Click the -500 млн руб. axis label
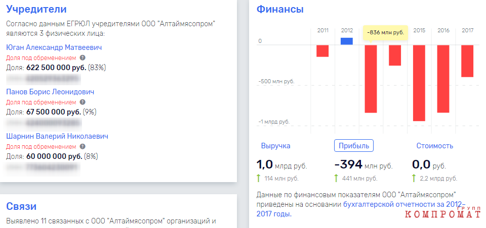Viewport: 486px width, 228px height. click(x=276, y=82)
